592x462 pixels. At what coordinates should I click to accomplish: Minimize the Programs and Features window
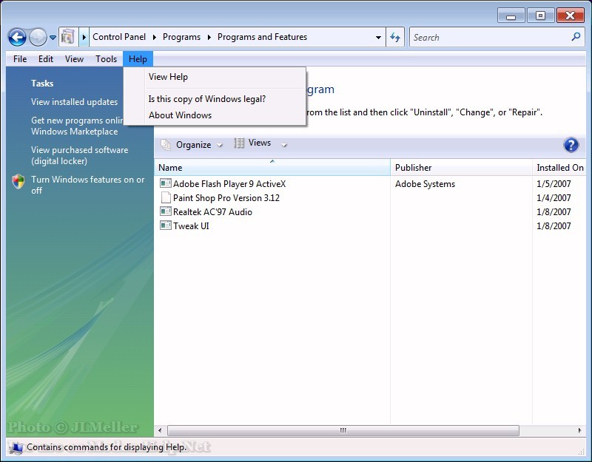coord(511,16)
